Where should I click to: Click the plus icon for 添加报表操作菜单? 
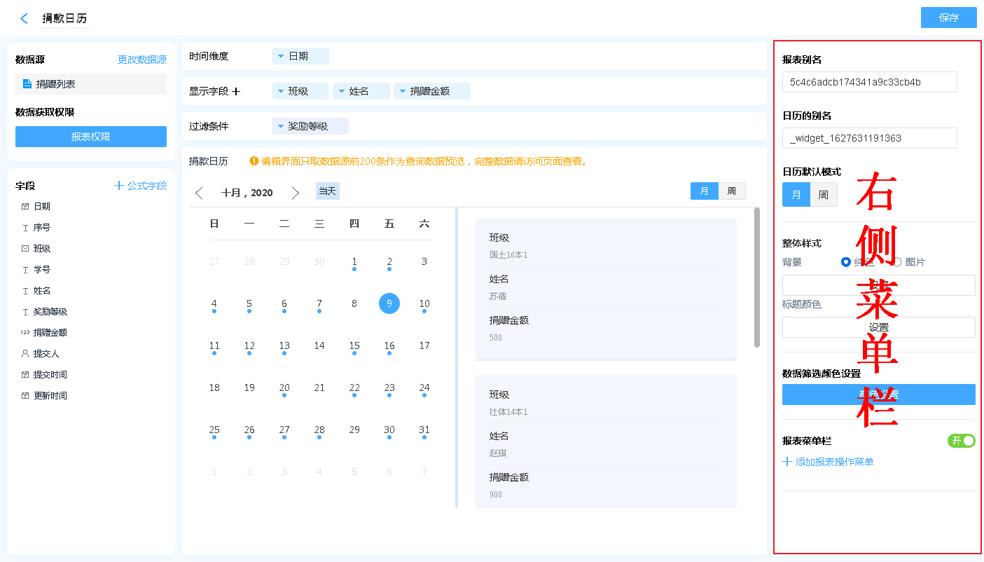click(787, 462)
